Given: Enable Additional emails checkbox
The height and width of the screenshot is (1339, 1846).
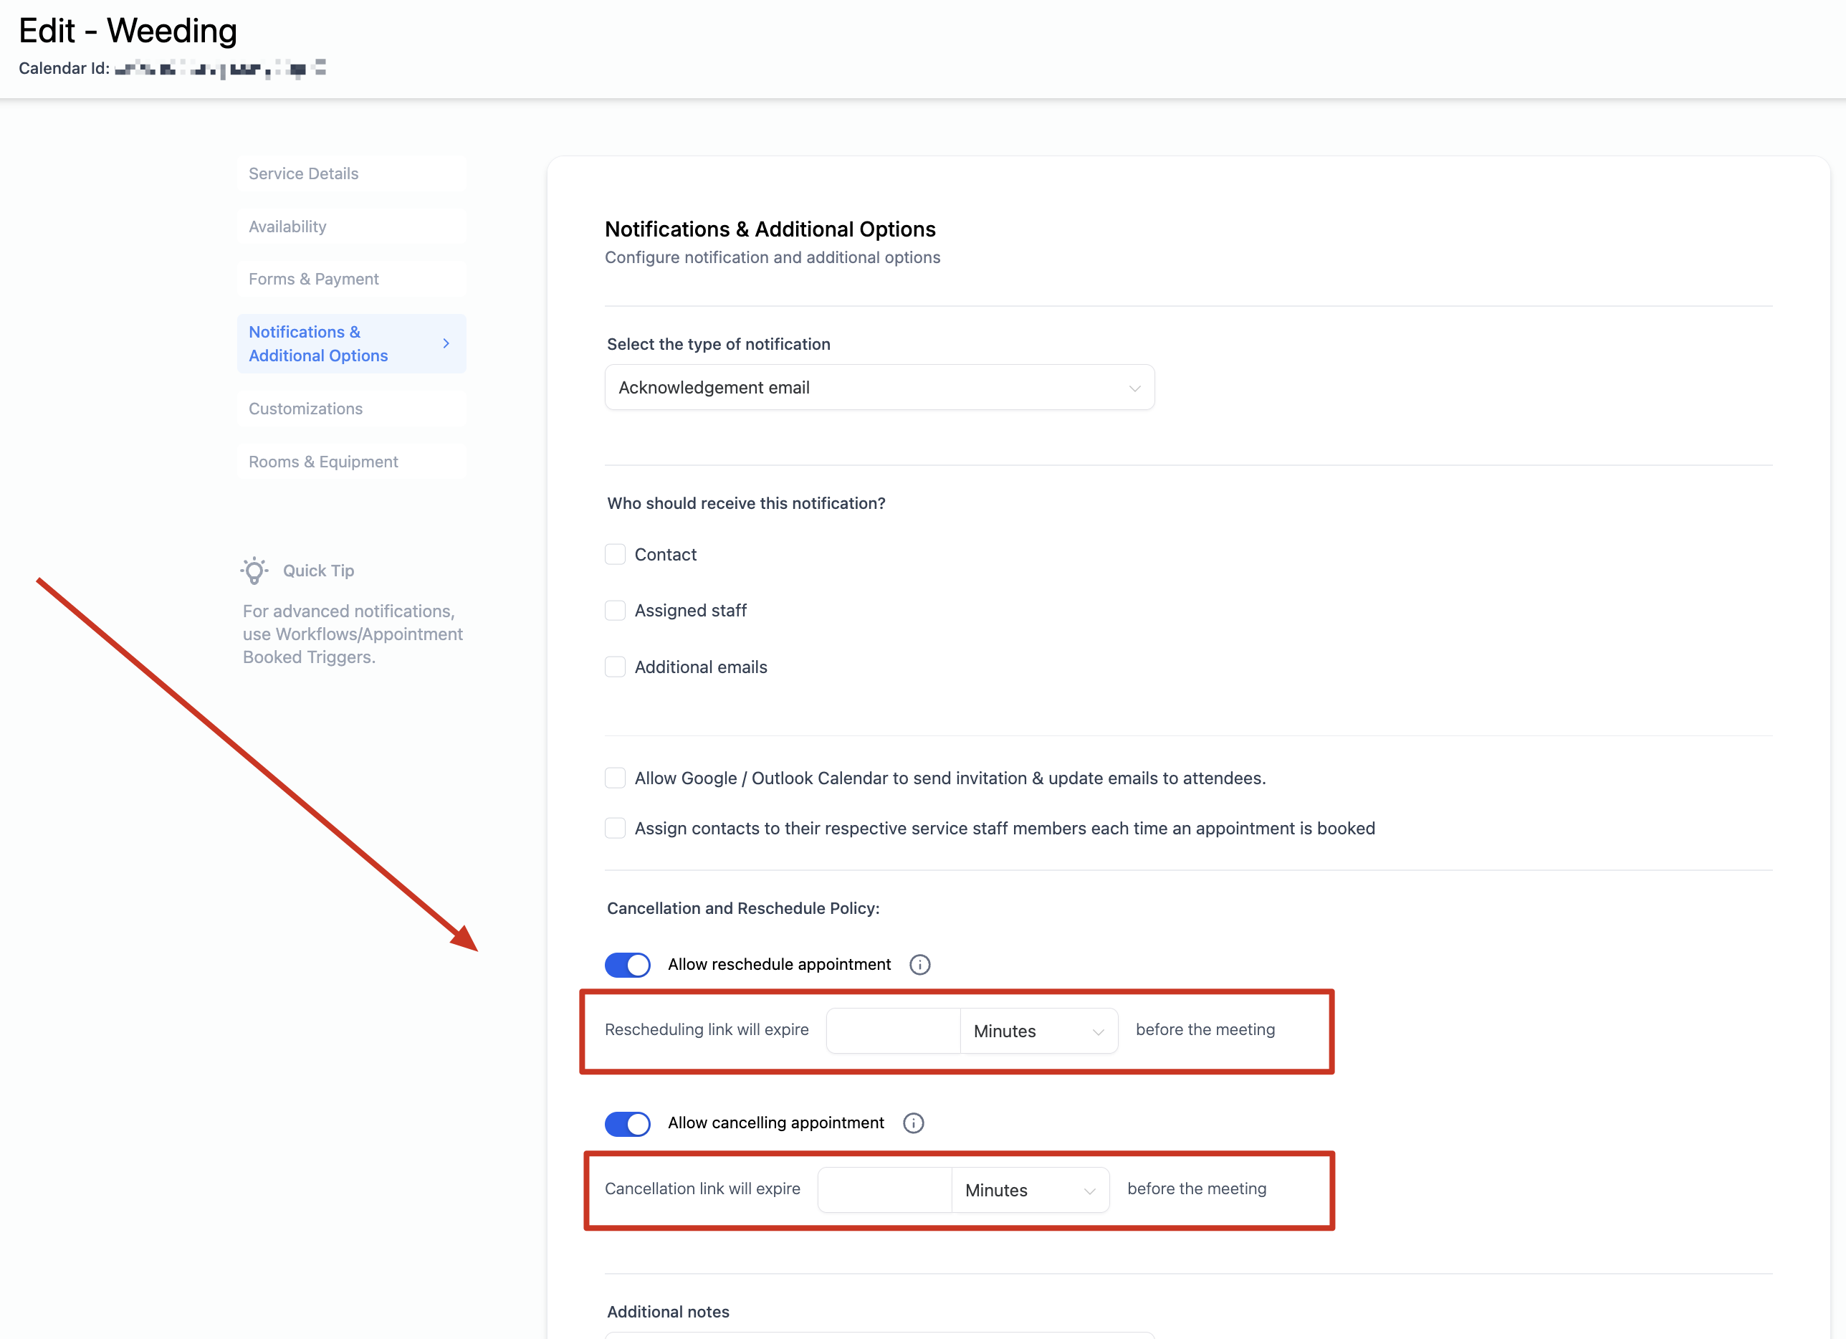Looking at the screenshot, I should [616, 667].
